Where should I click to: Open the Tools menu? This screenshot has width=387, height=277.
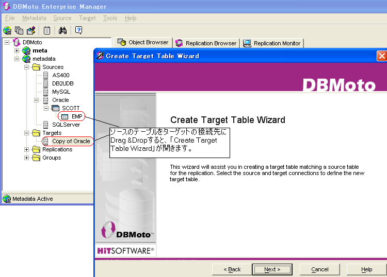110,18
